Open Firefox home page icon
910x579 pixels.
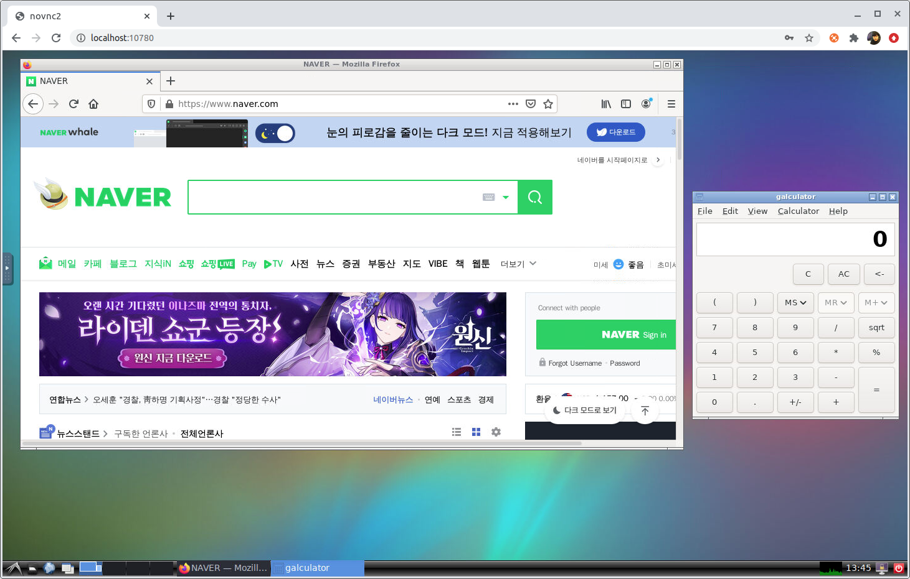[93, 104]
